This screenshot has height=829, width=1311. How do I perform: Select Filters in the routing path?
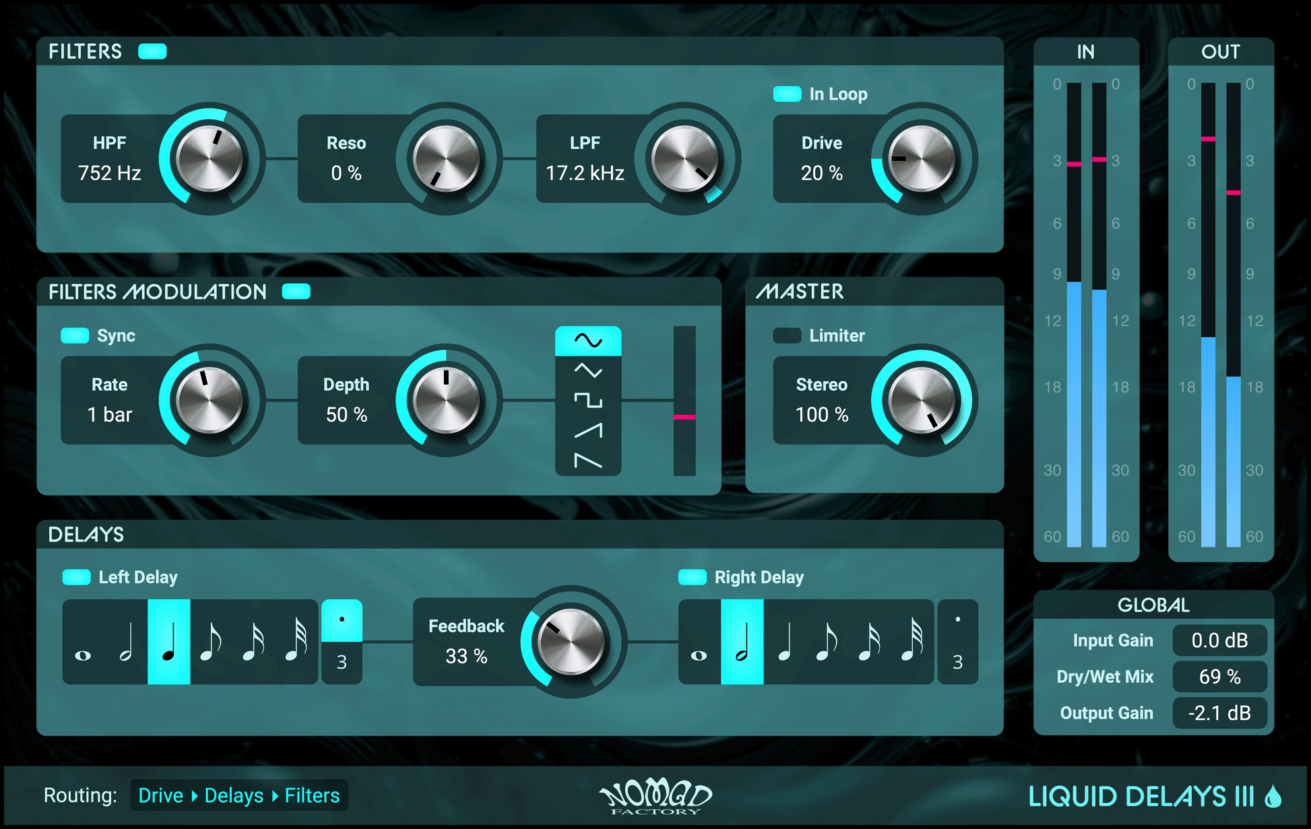(312, 795)
